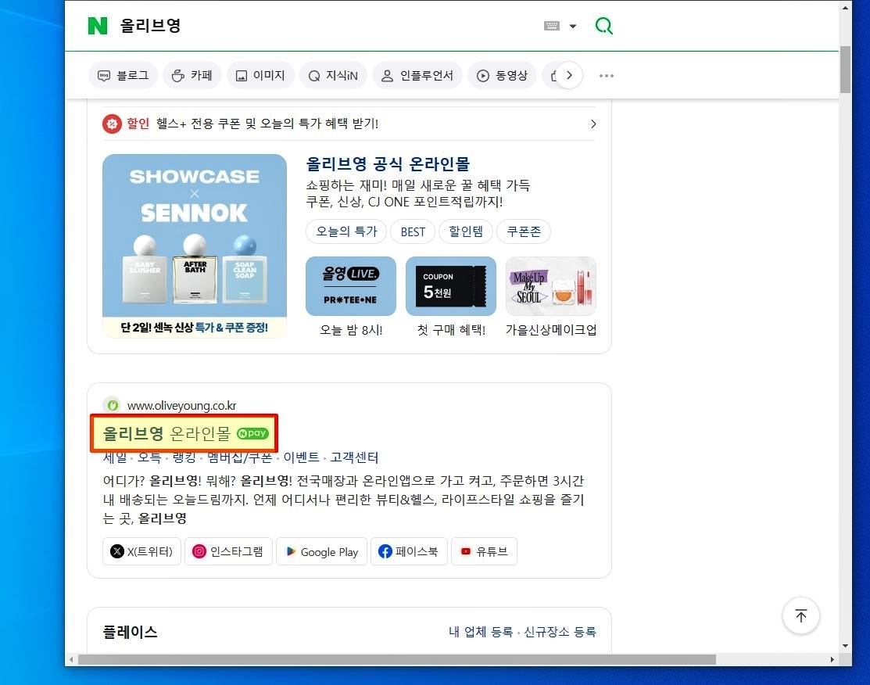Image resolution: width=870 pixels, height=685 pixels.
Task: Open the 멤버십/쿠폰 sub-link
Action: click(x=240, y=457)
